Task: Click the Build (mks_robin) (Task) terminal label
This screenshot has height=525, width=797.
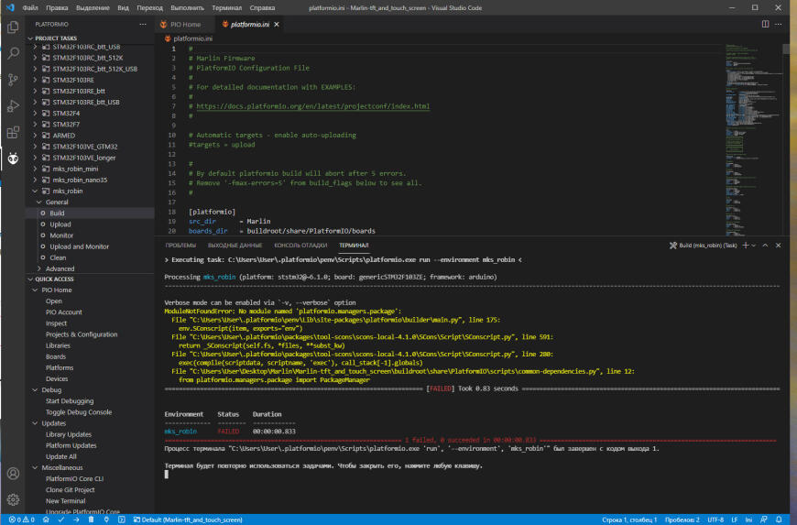Action: click(704, 246)
